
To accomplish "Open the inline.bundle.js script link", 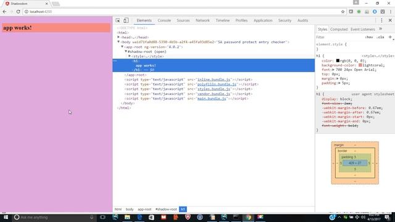I will point(214,80).
